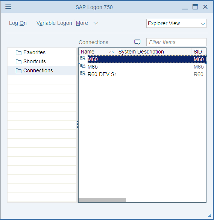214x220 pixels.
Task: Toggle the Name column sort arrow
Action: click(111, 52)
